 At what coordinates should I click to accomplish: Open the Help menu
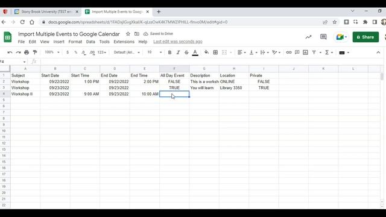(143, 42)
